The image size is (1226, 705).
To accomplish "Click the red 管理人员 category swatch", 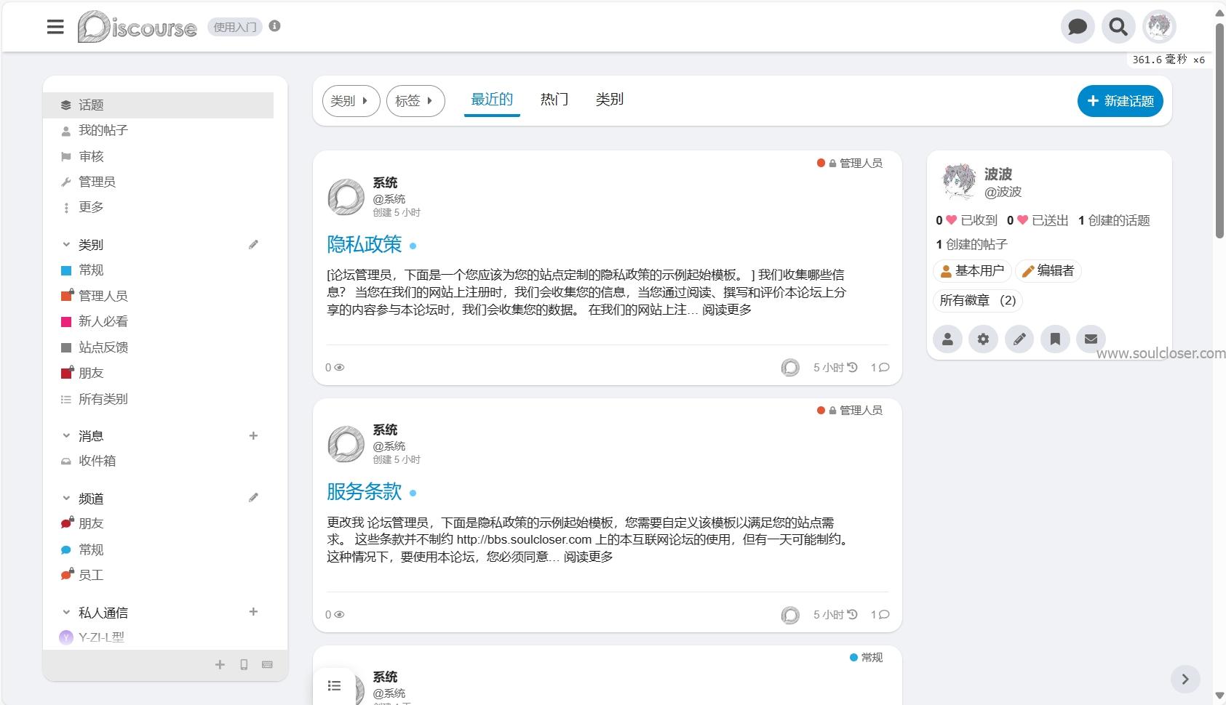I will click(67, 295).
